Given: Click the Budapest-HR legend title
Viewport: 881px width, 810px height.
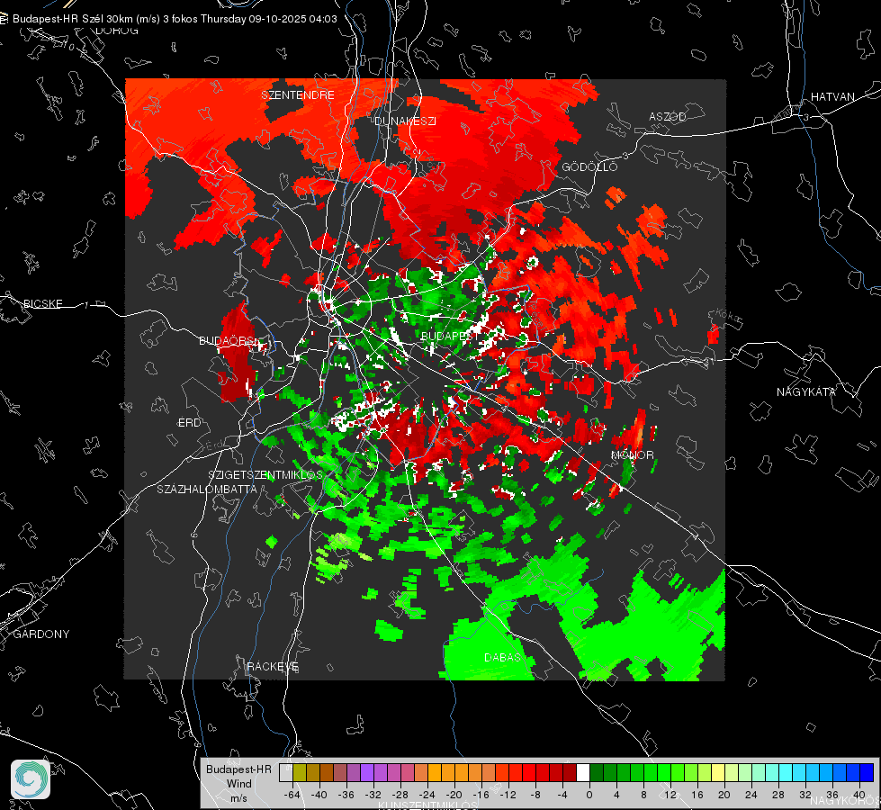Looking at the screenshot, I should coord(238,769).
